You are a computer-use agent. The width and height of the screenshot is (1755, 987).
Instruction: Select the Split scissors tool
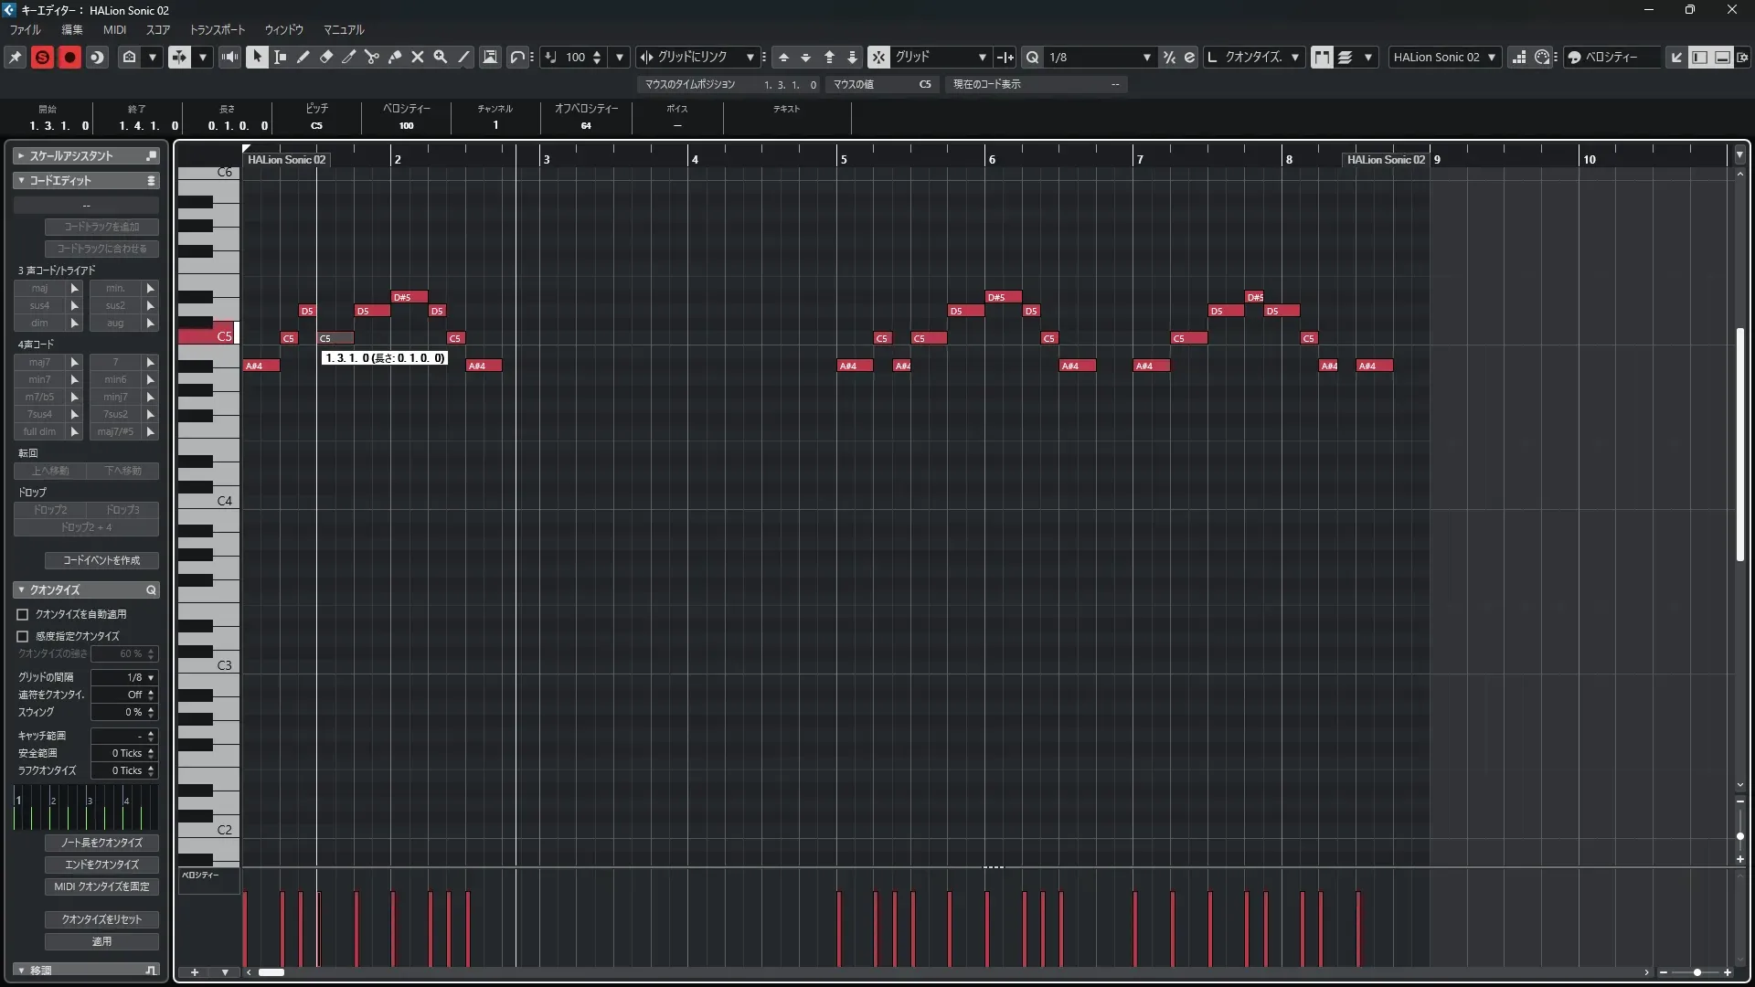pos(372,57)
